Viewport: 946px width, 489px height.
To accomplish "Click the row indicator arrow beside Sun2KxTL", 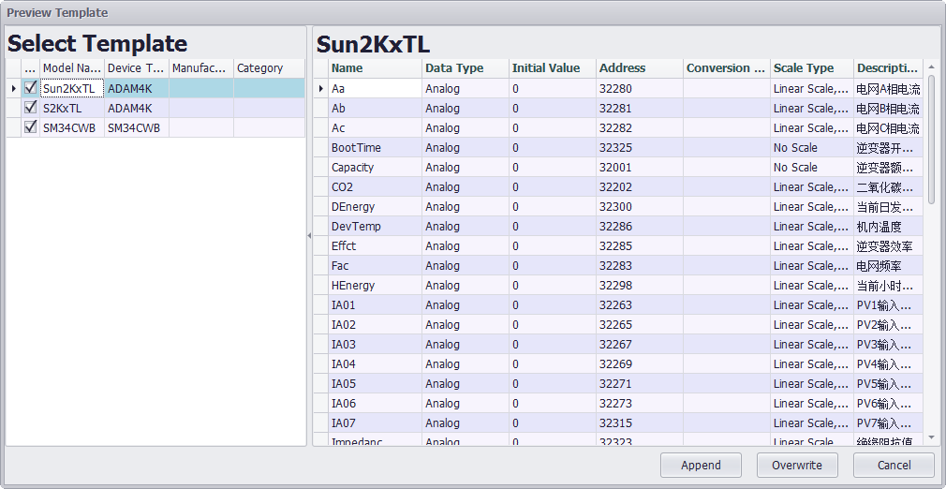I will click(x=13, y=88).
